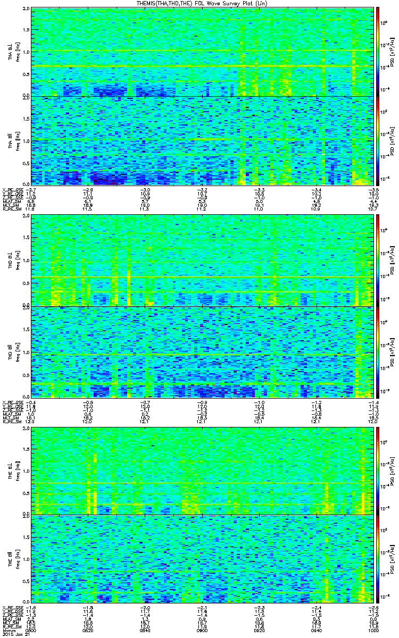Click the PSD color bar beside THE panels
The width and height of the screenshot is (399, 638).
click(378, 515)
